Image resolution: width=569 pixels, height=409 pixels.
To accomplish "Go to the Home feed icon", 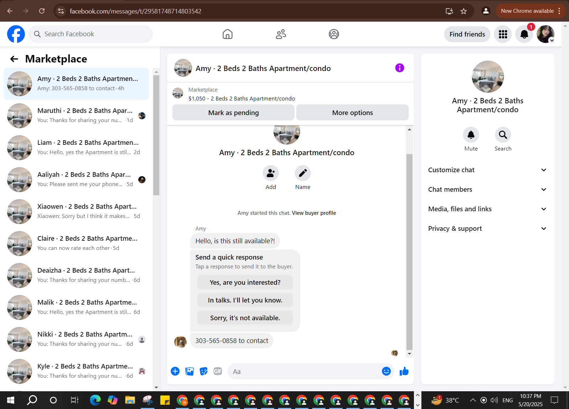I will click(x=228, y=34).
